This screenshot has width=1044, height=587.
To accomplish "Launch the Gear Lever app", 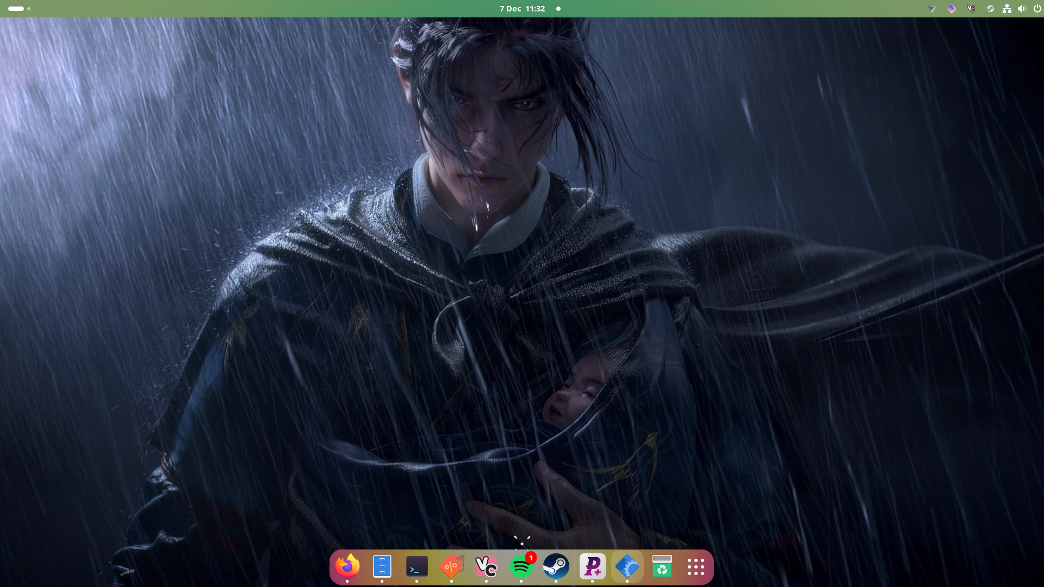I will tap(628, 566).
